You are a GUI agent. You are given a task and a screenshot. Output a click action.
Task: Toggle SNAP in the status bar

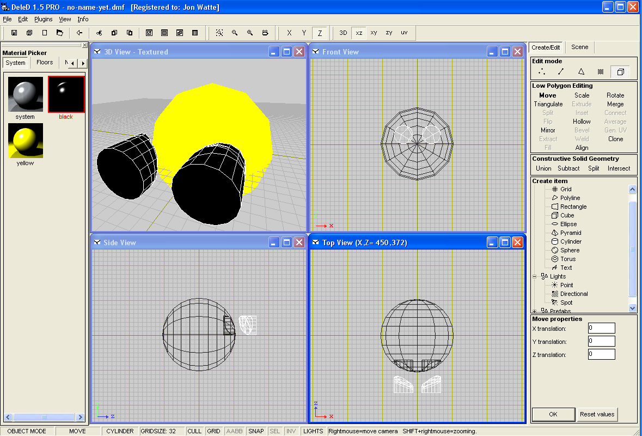(256, 431)
